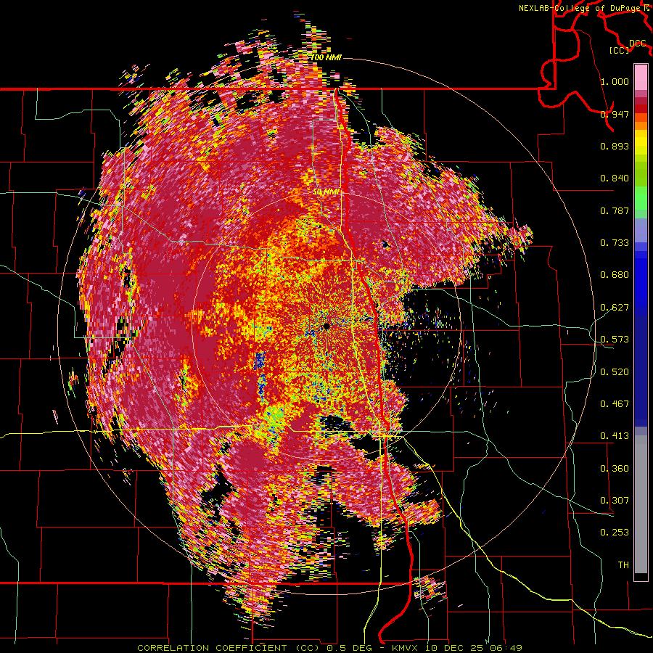Select the 0.893 legend value
The image size is (653, 653).
615,146
